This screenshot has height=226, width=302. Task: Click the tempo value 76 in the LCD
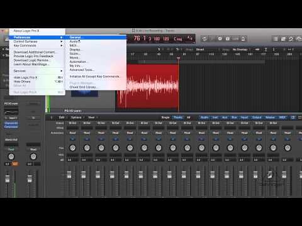[x=137, y=38]
